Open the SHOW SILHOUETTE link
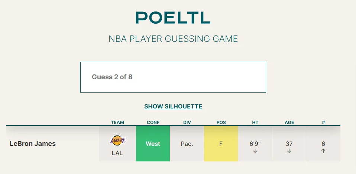 [173, 107]
